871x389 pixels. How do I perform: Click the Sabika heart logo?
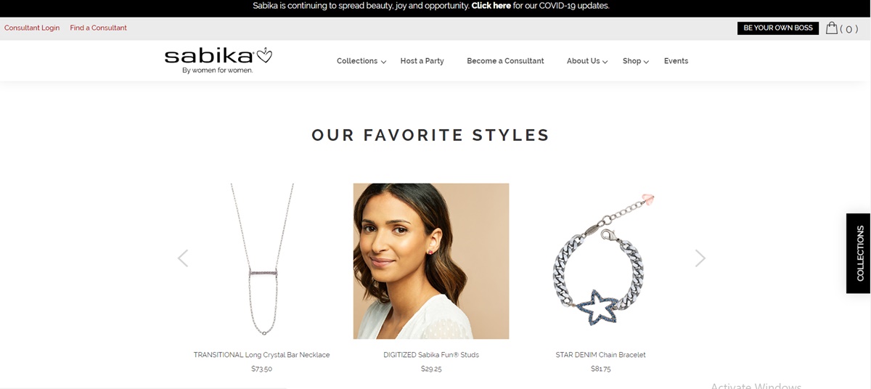[x=218, y=60]
